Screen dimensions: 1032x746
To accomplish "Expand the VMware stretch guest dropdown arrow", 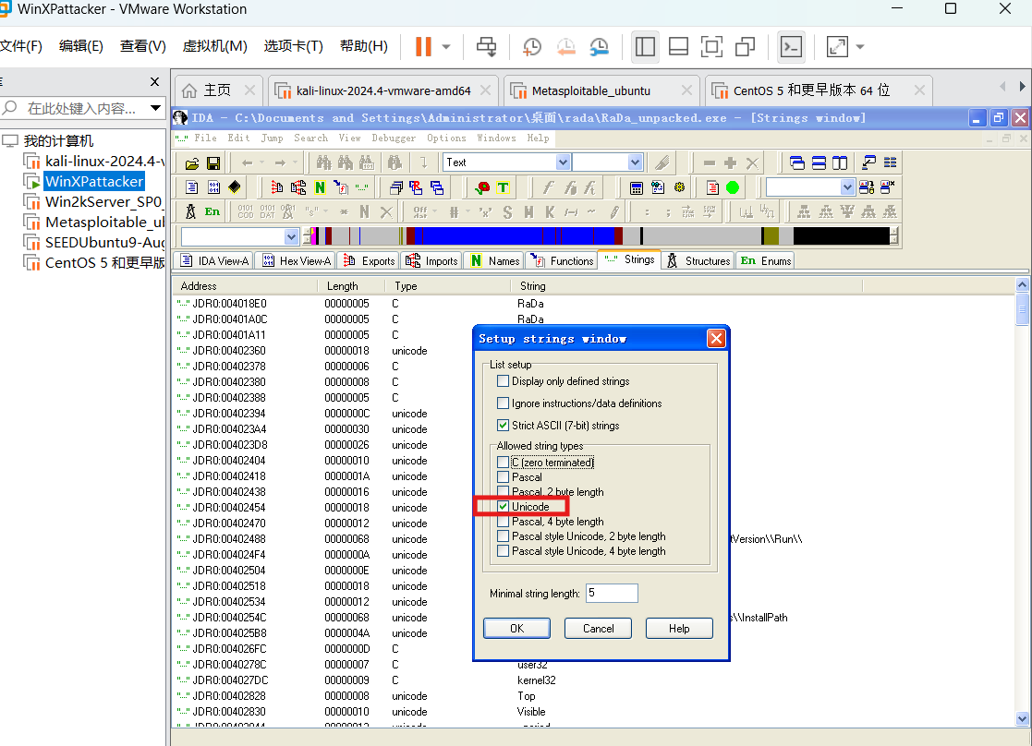I will pyautogui.click(x=859, y=47).
